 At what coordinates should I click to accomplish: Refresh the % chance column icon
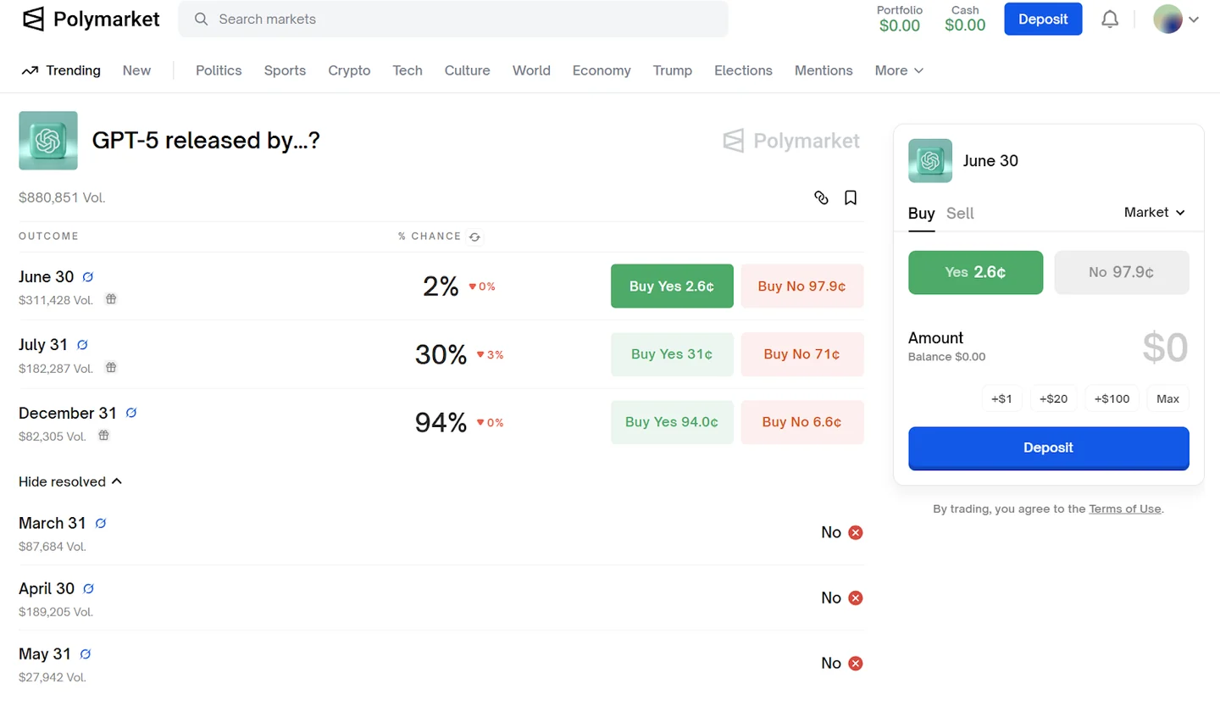tap(474, 237)
